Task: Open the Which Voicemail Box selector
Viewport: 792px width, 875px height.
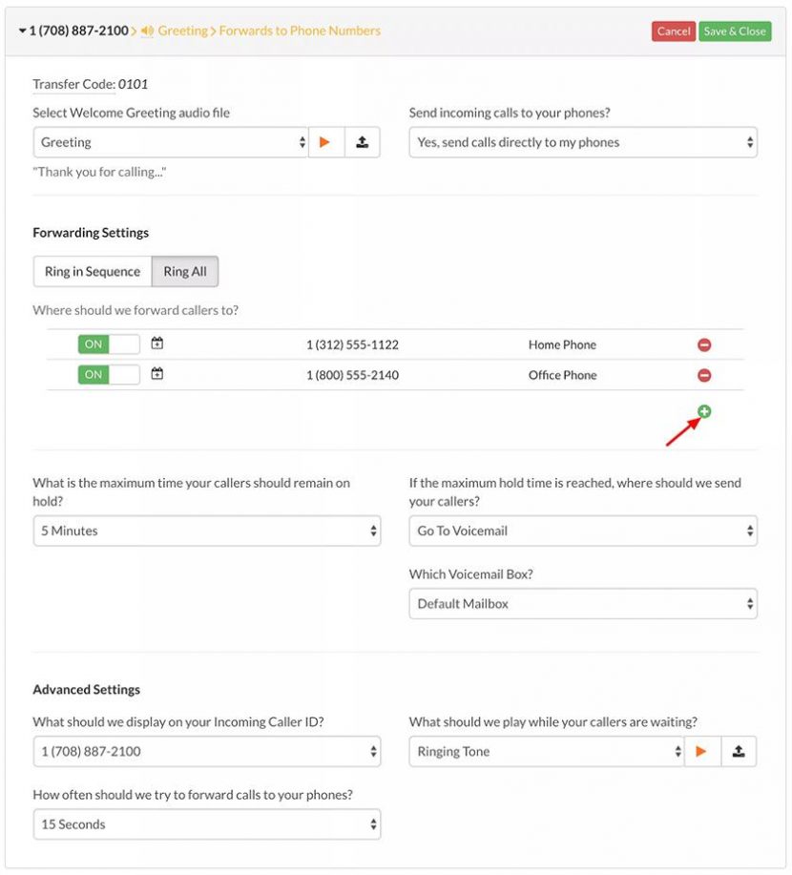Action: click(x=582, y=603)
